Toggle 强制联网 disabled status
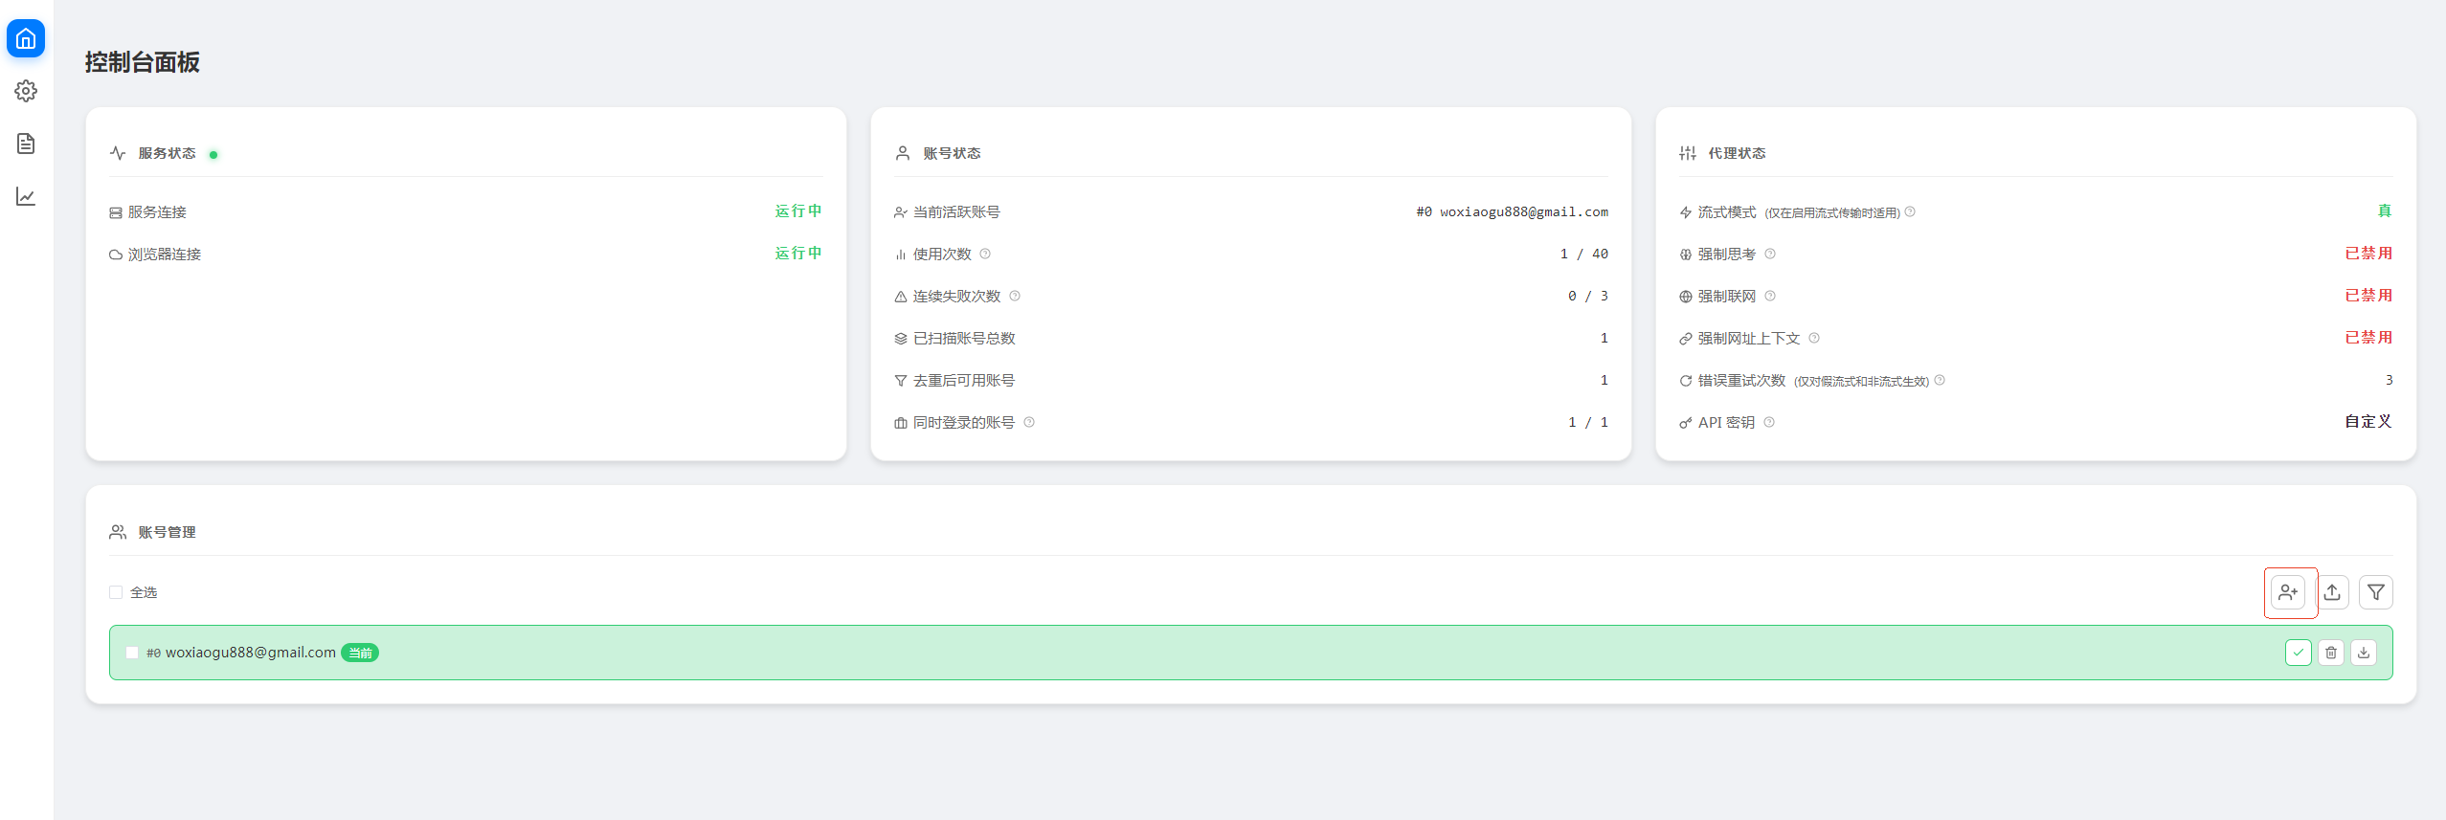This screenshot has width=2446, height=820. [2367, 296]
